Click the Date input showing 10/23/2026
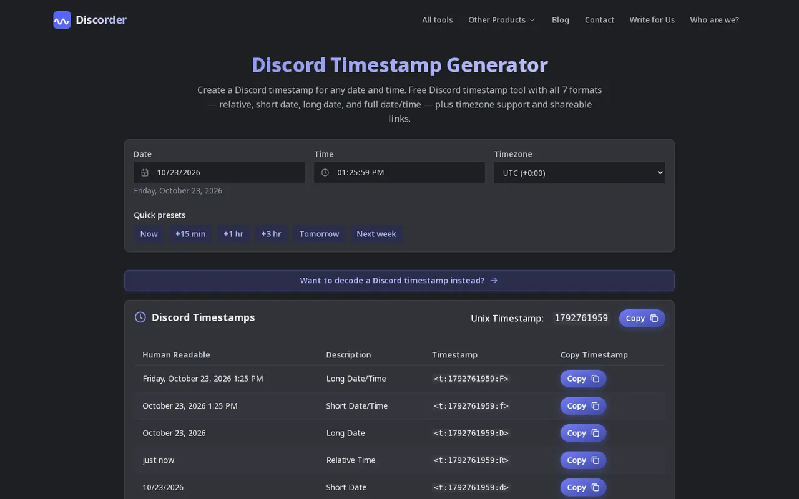Image resolution: width=799 pixels, height=499 pixels. click(219, 173)
